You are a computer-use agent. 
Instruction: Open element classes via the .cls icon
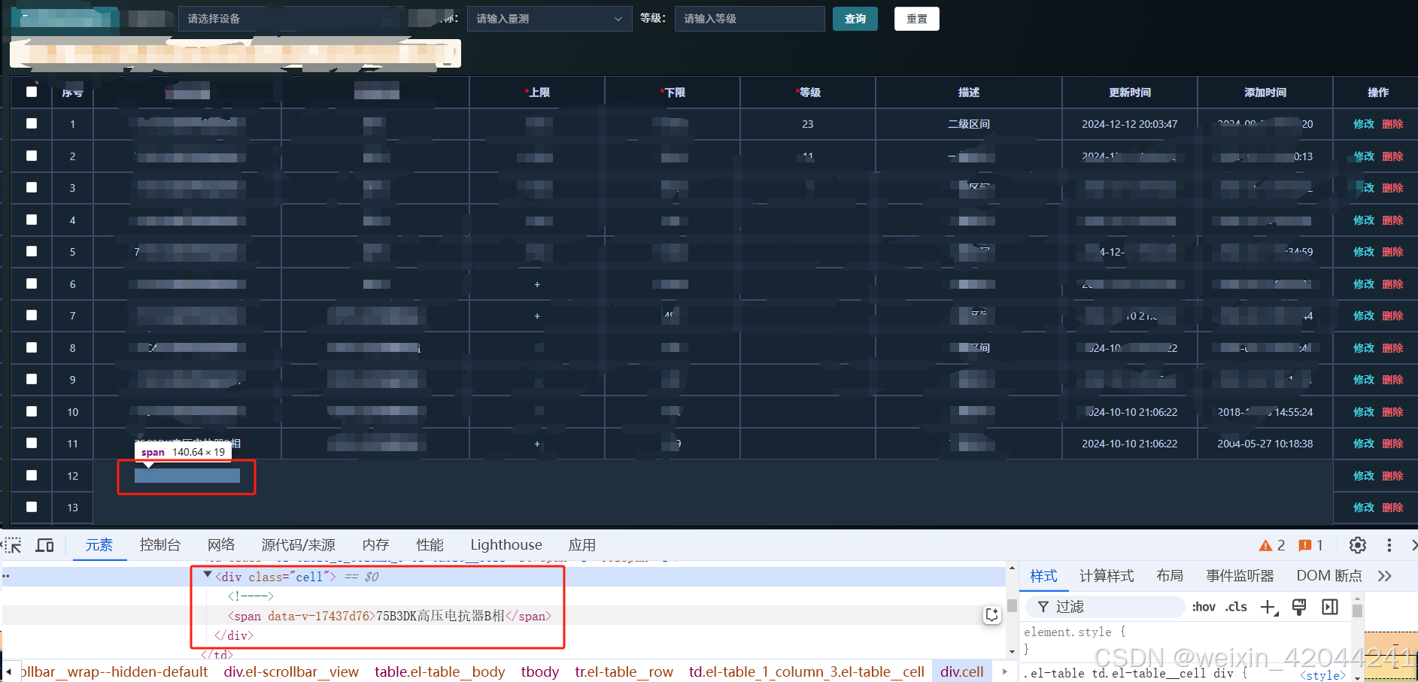coord(1236,606)
